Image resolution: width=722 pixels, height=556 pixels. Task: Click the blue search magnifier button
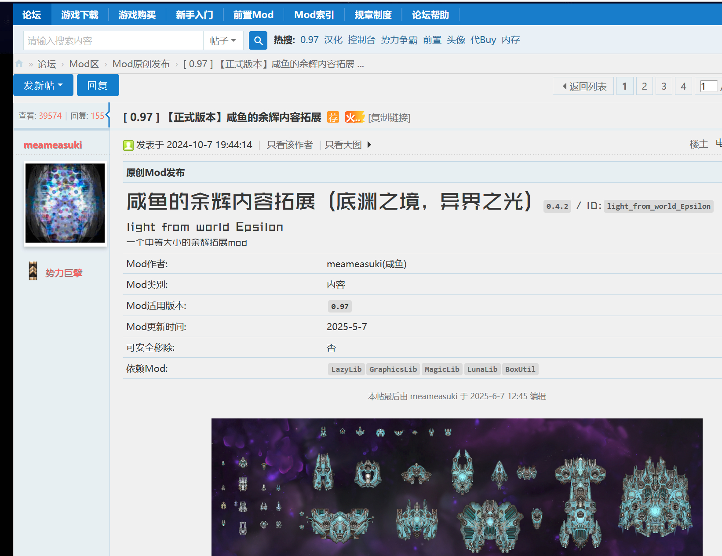(258, 41)
